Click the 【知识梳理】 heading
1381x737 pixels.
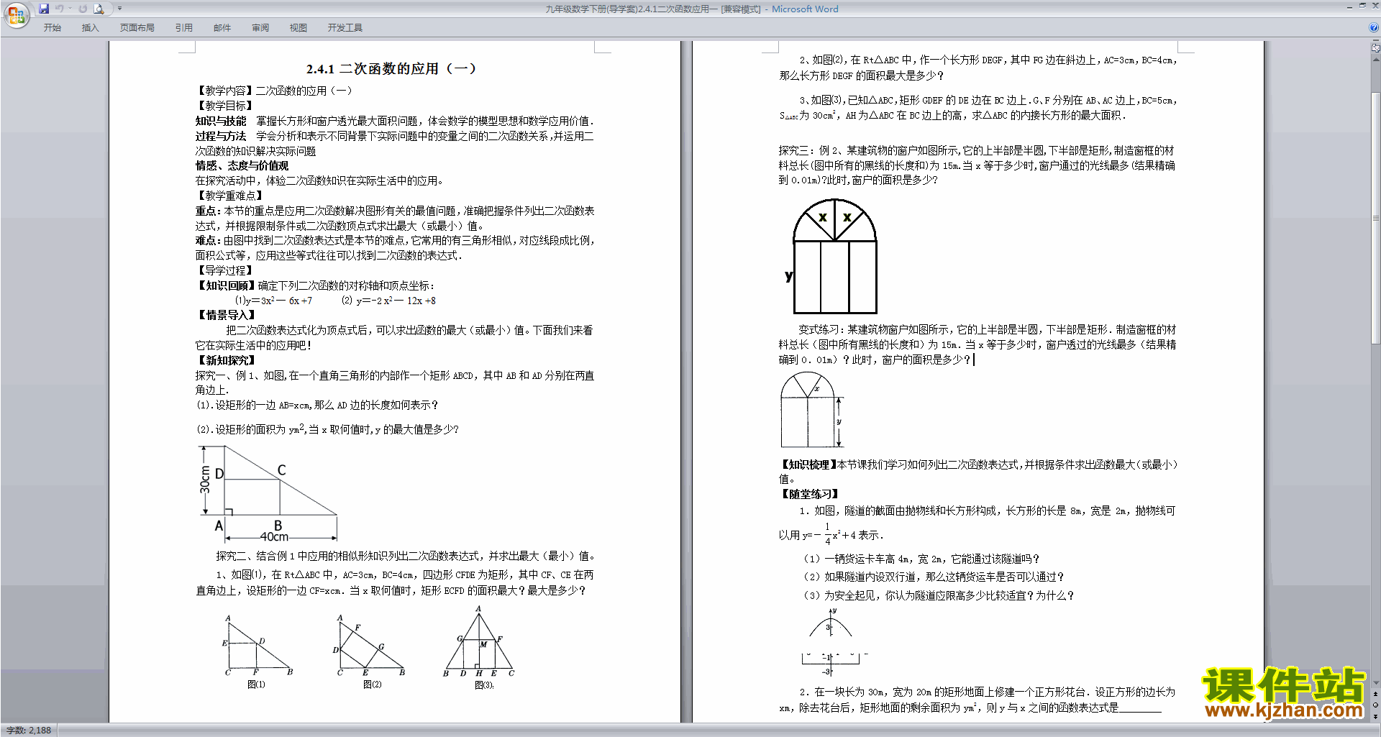click(x=808, y=464)
